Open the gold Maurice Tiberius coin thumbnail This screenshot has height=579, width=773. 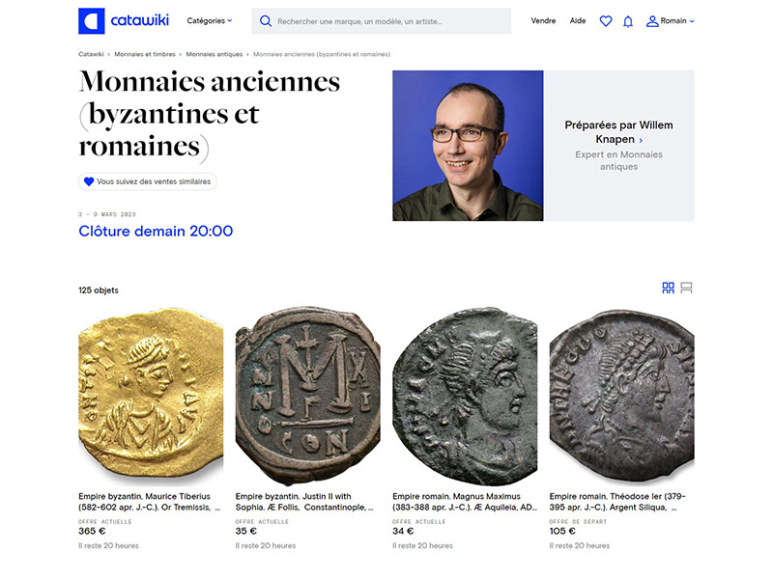point(151,396)
